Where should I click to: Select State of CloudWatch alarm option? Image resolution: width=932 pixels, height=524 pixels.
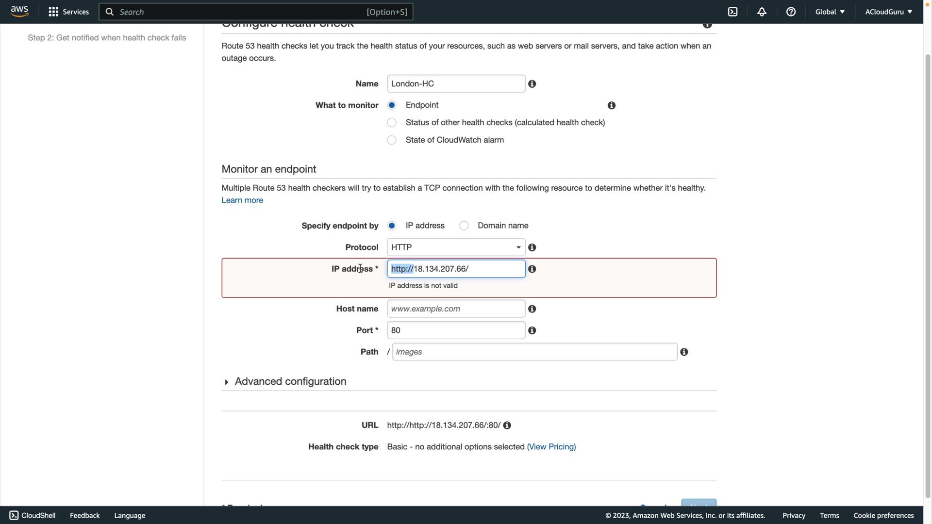pyautogui.click(x=392, y=140)
